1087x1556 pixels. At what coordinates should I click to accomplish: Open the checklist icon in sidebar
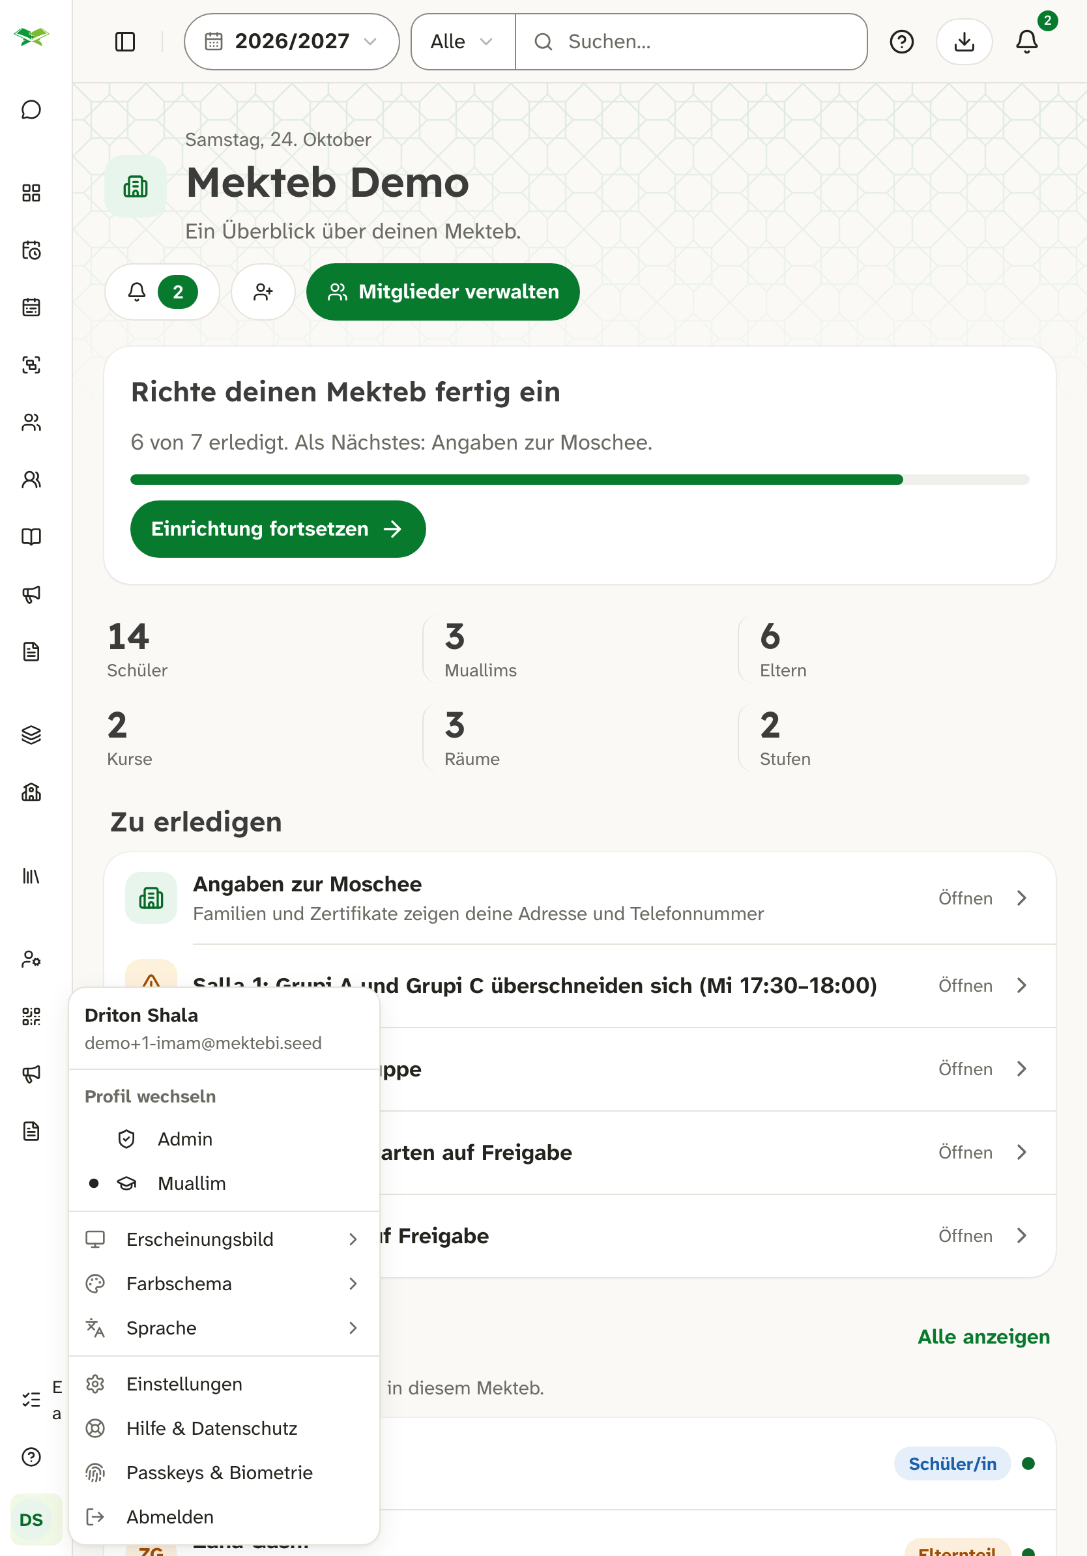tap(31, 1400)
